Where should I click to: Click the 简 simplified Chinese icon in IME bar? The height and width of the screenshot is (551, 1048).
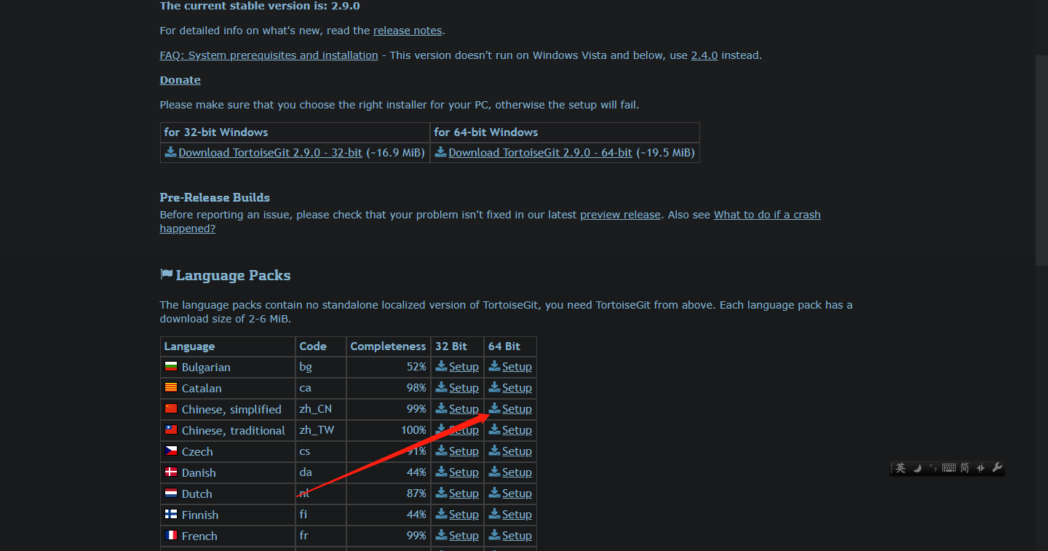tap(964, 468)
